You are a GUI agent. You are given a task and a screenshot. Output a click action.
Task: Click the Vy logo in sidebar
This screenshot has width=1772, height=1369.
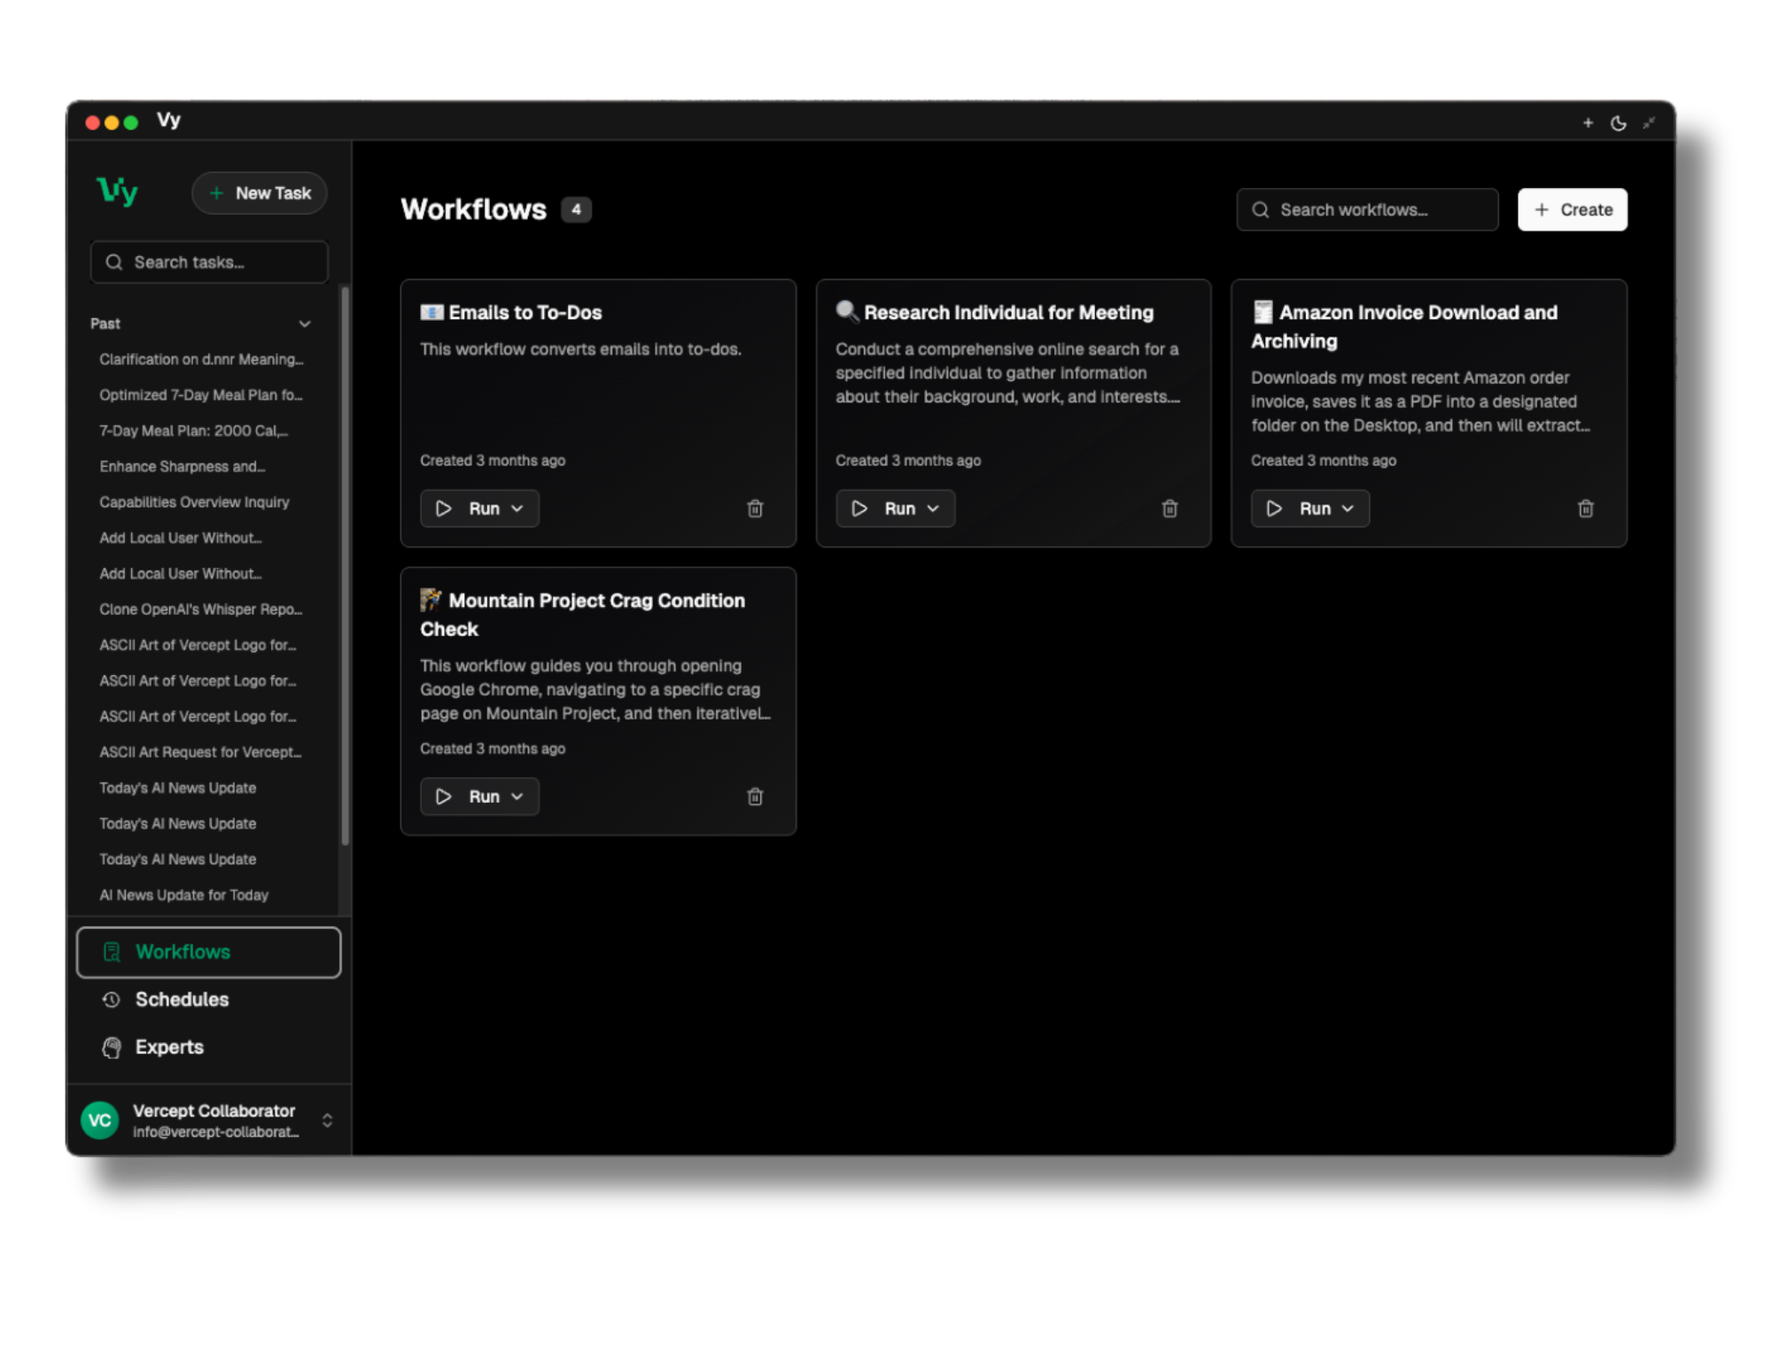pyautogui.click(x=118, y=191)
